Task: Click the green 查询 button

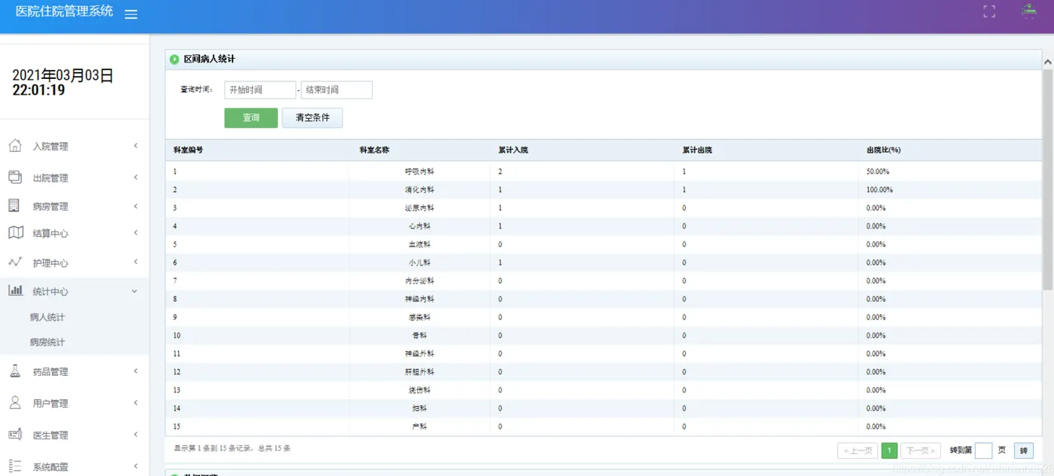Action: click(x=251, y=118)
